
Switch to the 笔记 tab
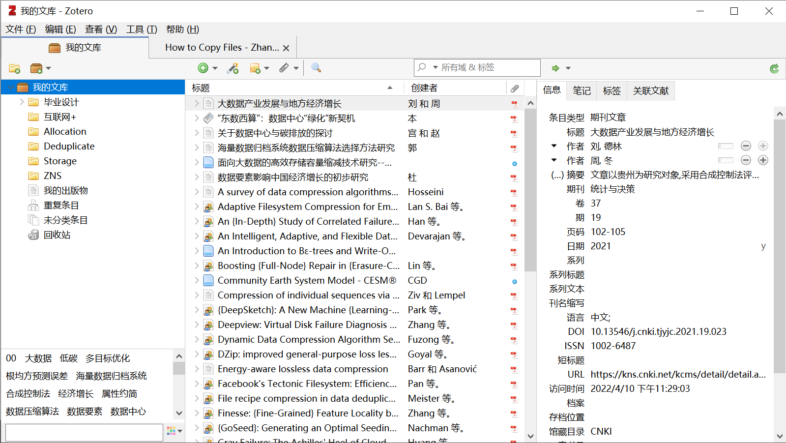(582, 91)
